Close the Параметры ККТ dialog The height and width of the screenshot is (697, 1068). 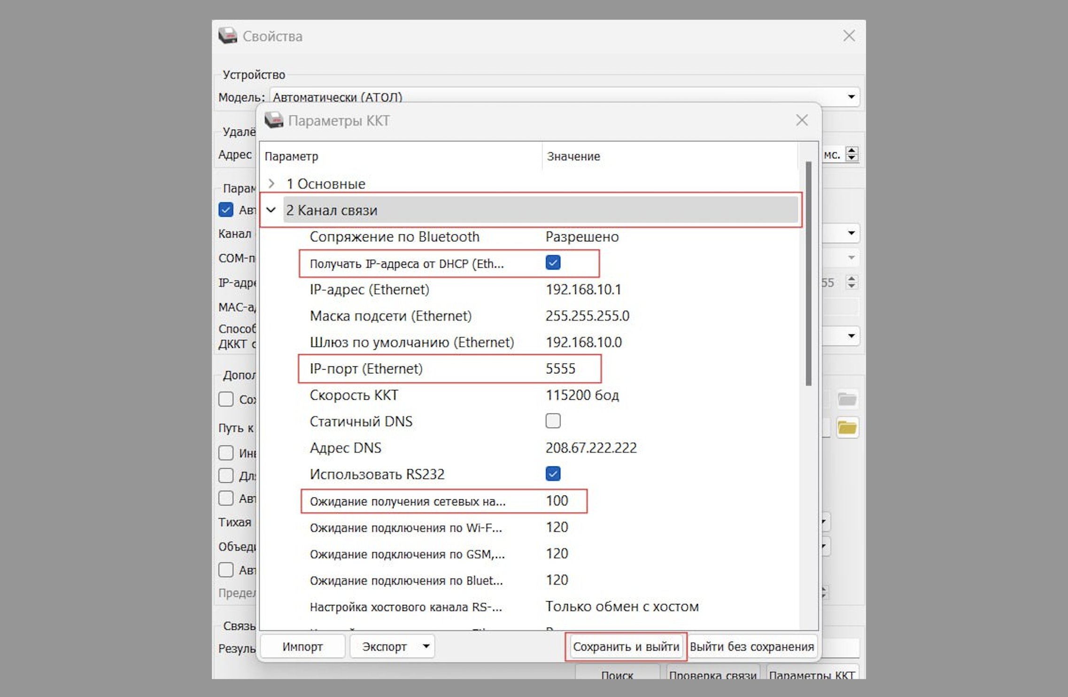point(802,120)
